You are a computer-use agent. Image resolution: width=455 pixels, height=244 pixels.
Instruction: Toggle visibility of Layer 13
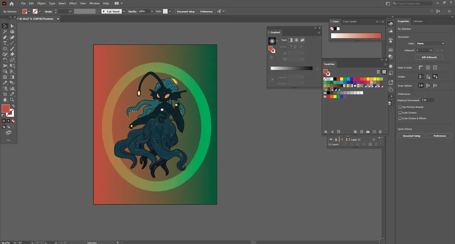[x=331, y=140]
